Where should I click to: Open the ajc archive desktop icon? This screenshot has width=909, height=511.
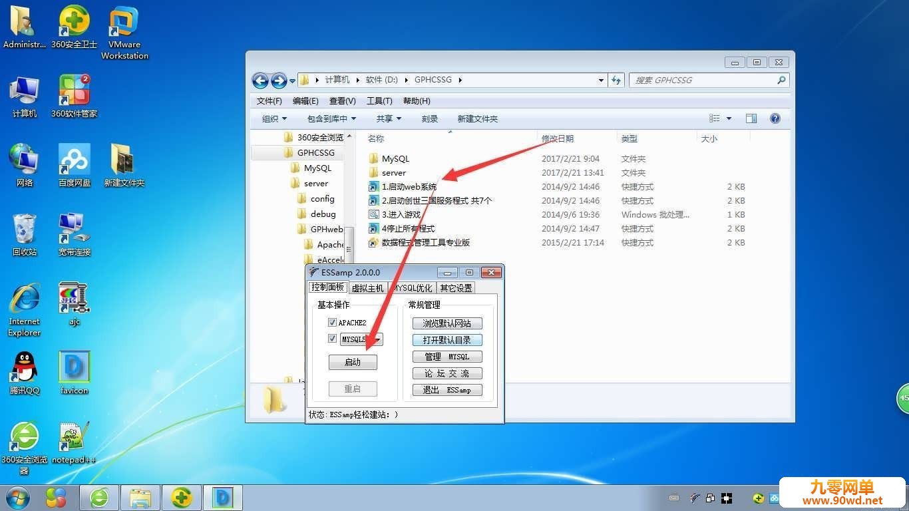coord(74,304)
